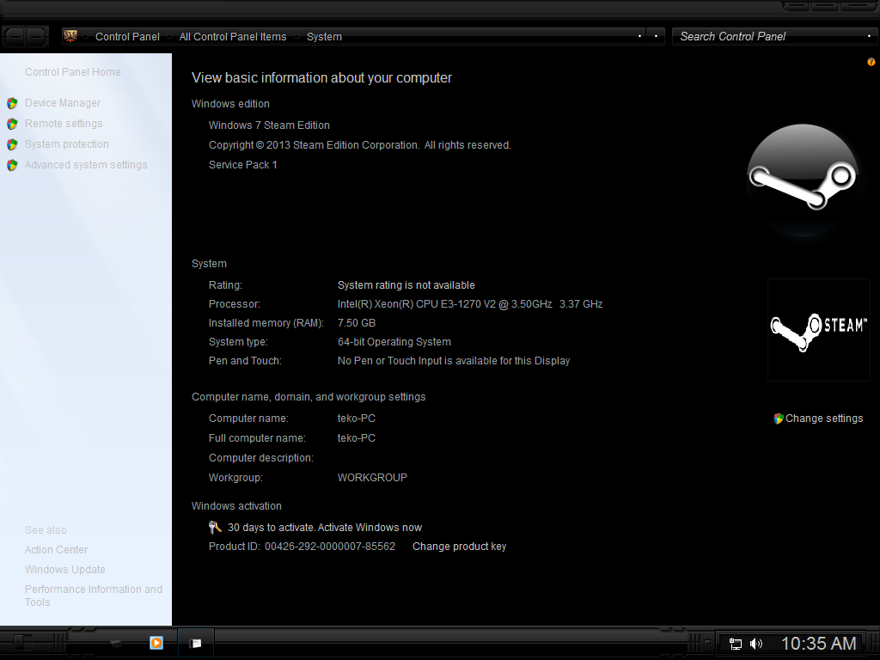Open Remote settings link
The image size is (880, 660).
pos(64,124)
